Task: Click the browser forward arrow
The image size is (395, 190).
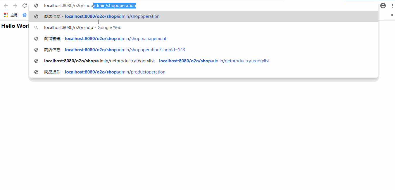Action: pos(15,6)
